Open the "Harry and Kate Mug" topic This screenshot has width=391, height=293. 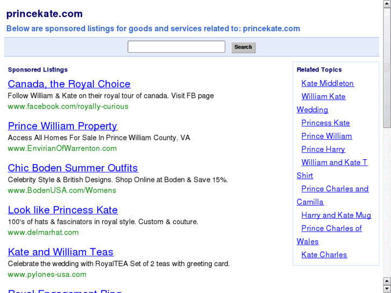[x=336, y=215]
